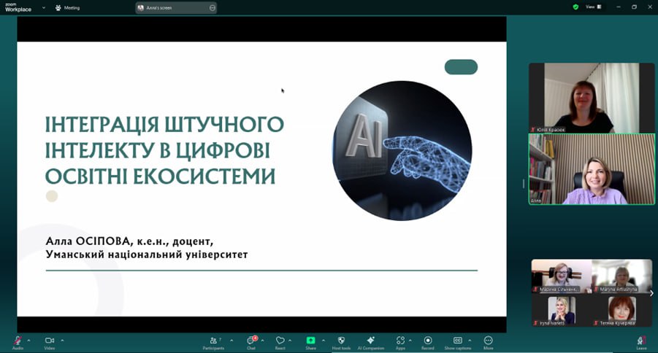Image resolution: width=658 pixels, height=353 pixels.
Task: Click the Leave meeting button
Action: point(641,341)
